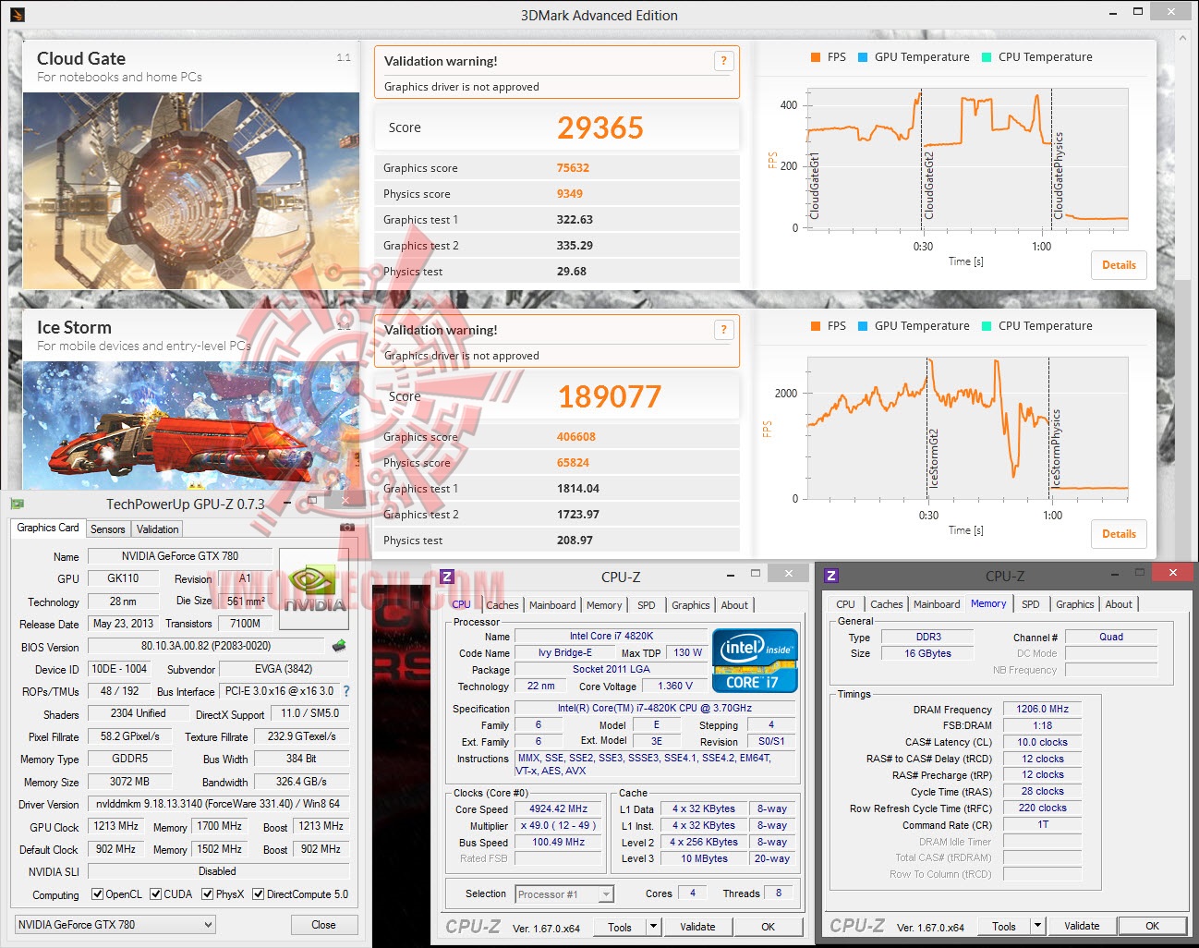Click the Intel Core i7 logo in CPU-Z

click(x=755, y=661)
